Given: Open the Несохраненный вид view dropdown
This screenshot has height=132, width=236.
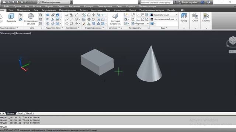Looking at the screenshot, I should 164,19.
